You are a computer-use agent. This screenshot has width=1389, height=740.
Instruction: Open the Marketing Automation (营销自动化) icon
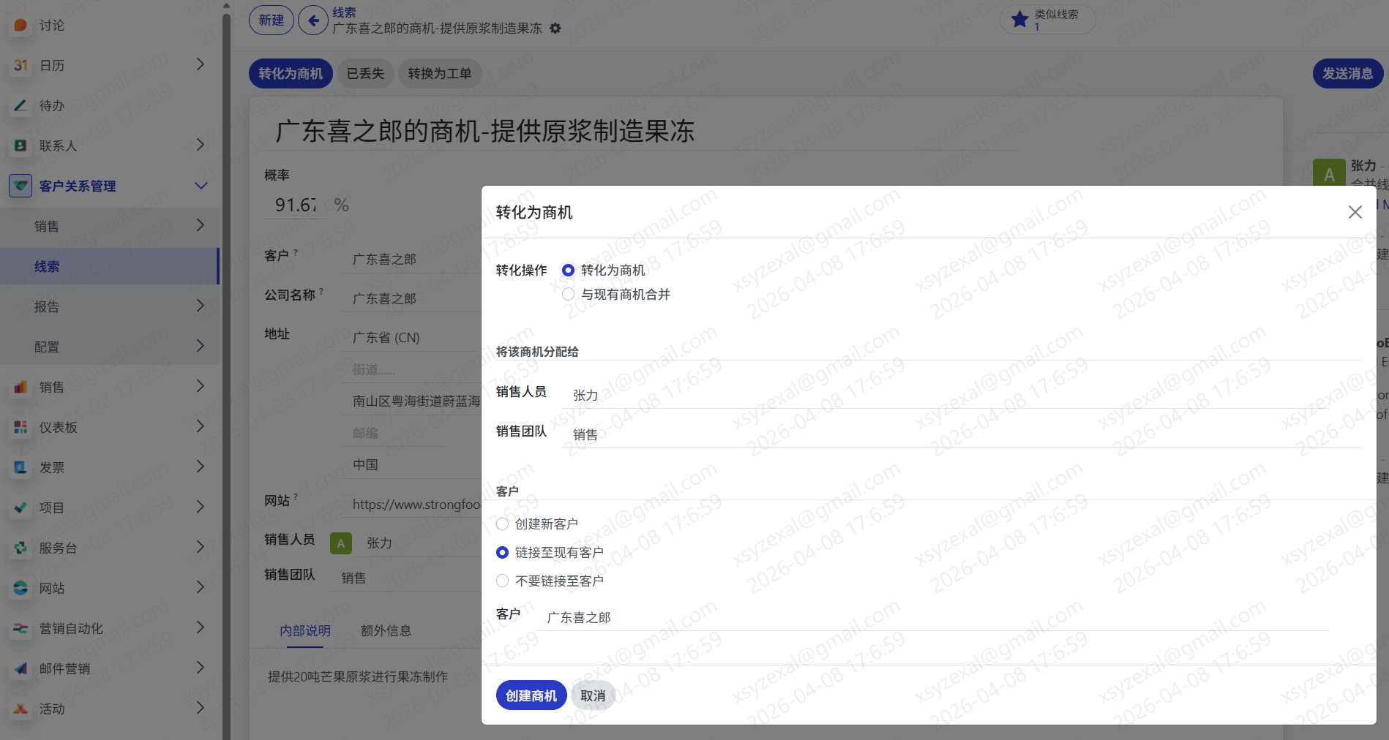coord(20,629)
